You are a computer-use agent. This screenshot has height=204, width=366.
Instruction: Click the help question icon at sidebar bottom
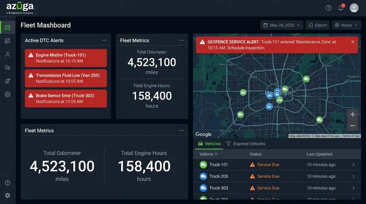click(7, 183)
